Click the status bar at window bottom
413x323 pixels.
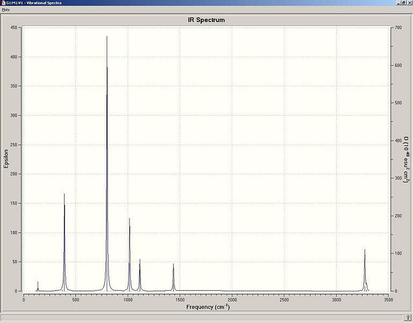click(202, 317)
